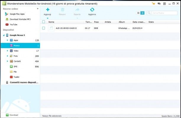The width and height of the screenshot is (181, 118).
Task: Click Connetti nuovo dispositivo
Action: 24,82
